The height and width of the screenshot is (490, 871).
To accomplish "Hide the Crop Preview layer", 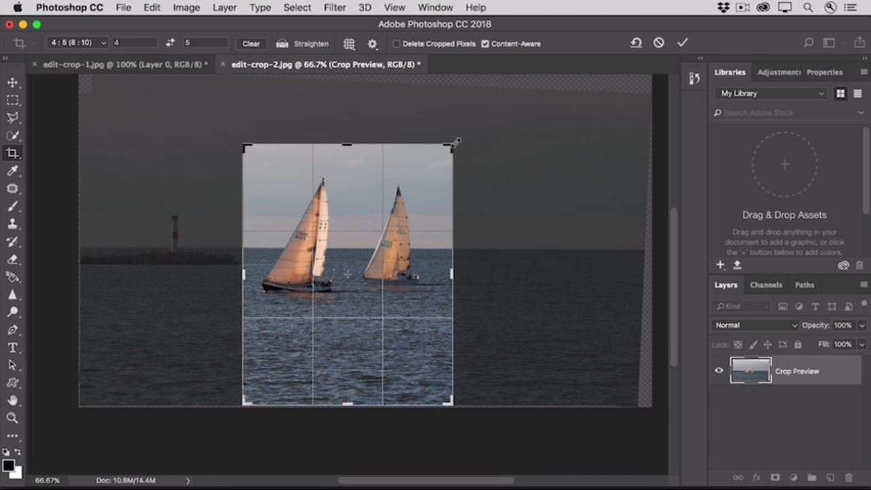I will [719, 371].
